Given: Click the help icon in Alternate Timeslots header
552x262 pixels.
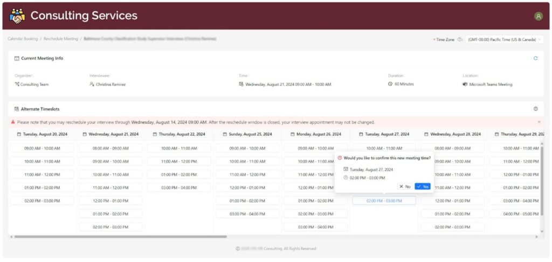Looking at the screenshot, I should click(x=535, y=108).
